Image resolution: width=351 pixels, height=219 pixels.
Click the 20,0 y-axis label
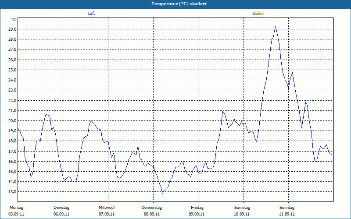pyautogui.click(x=12, y=121)
